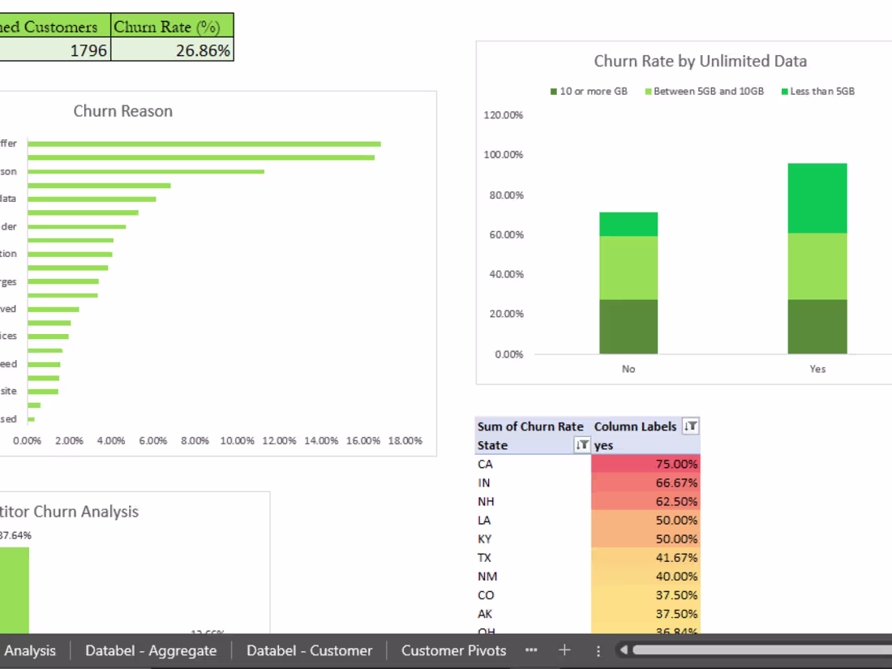Select the 'Less than 5GB' legend entry
Screen dimensions: 892x669
(x=818, y=91)
